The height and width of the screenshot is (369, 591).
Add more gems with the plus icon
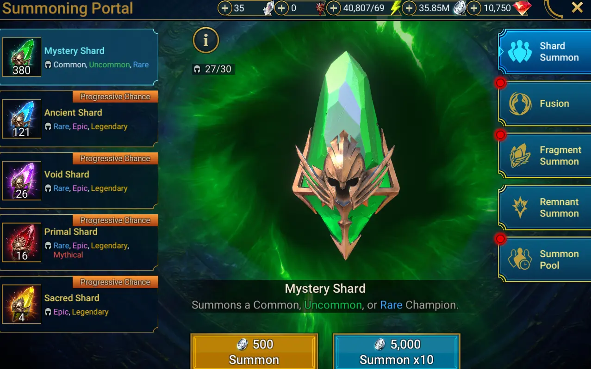(473, 8)
